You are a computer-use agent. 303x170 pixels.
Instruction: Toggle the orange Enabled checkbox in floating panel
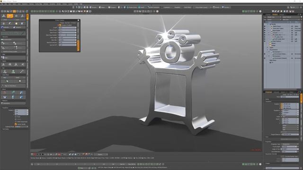(60, 25)
